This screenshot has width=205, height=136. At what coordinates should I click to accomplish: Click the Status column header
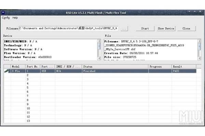pyautogui.click(x=115, y=67)
